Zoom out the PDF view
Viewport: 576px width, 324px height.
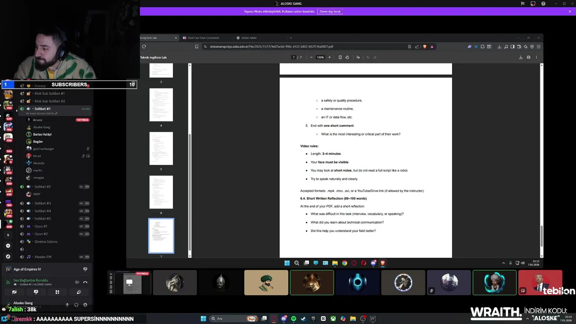(311, 57)
